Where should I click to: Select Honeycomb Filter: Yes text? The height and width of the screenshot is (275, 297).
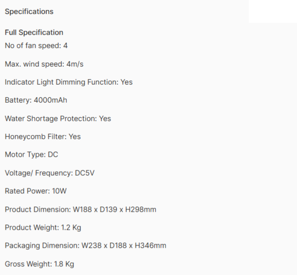pos(43,137)
